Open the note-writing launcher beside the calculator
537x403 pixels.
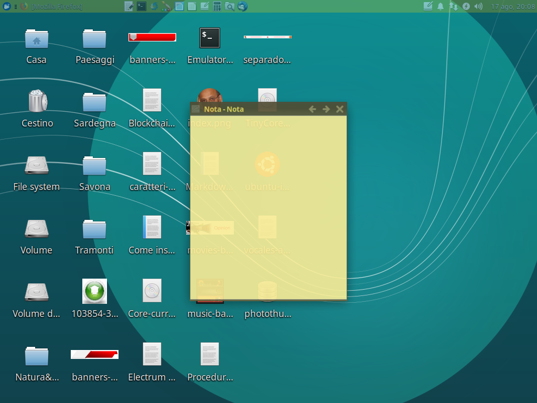(205, 6)
